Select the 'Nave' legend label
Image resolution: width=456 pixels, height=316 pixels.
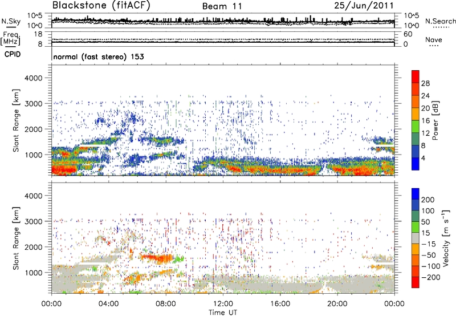(x=434, y=39)
